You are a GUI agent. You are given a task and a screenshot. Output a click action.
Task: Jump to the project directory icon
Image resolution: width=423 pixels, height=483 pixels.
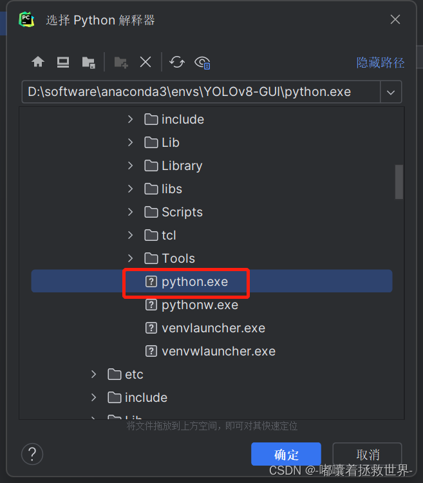click(x=88, y=62)
